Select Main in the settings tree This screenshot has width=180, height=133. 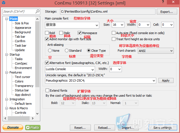(x=13, y=19)
